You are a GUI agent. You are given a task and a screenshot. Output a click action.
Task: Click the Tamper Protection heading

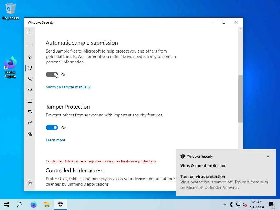coord(68,107)
